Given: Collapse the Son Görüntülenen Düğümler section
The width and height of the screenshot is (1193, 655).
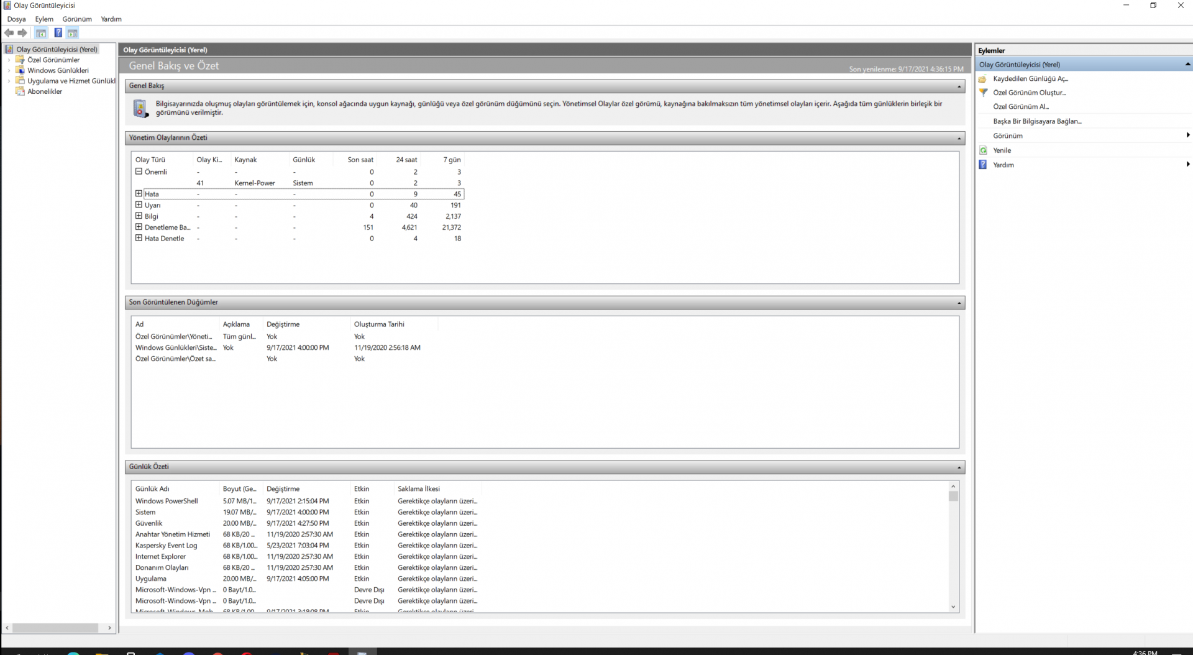Looking at the screenshot, I should point(959,303).
